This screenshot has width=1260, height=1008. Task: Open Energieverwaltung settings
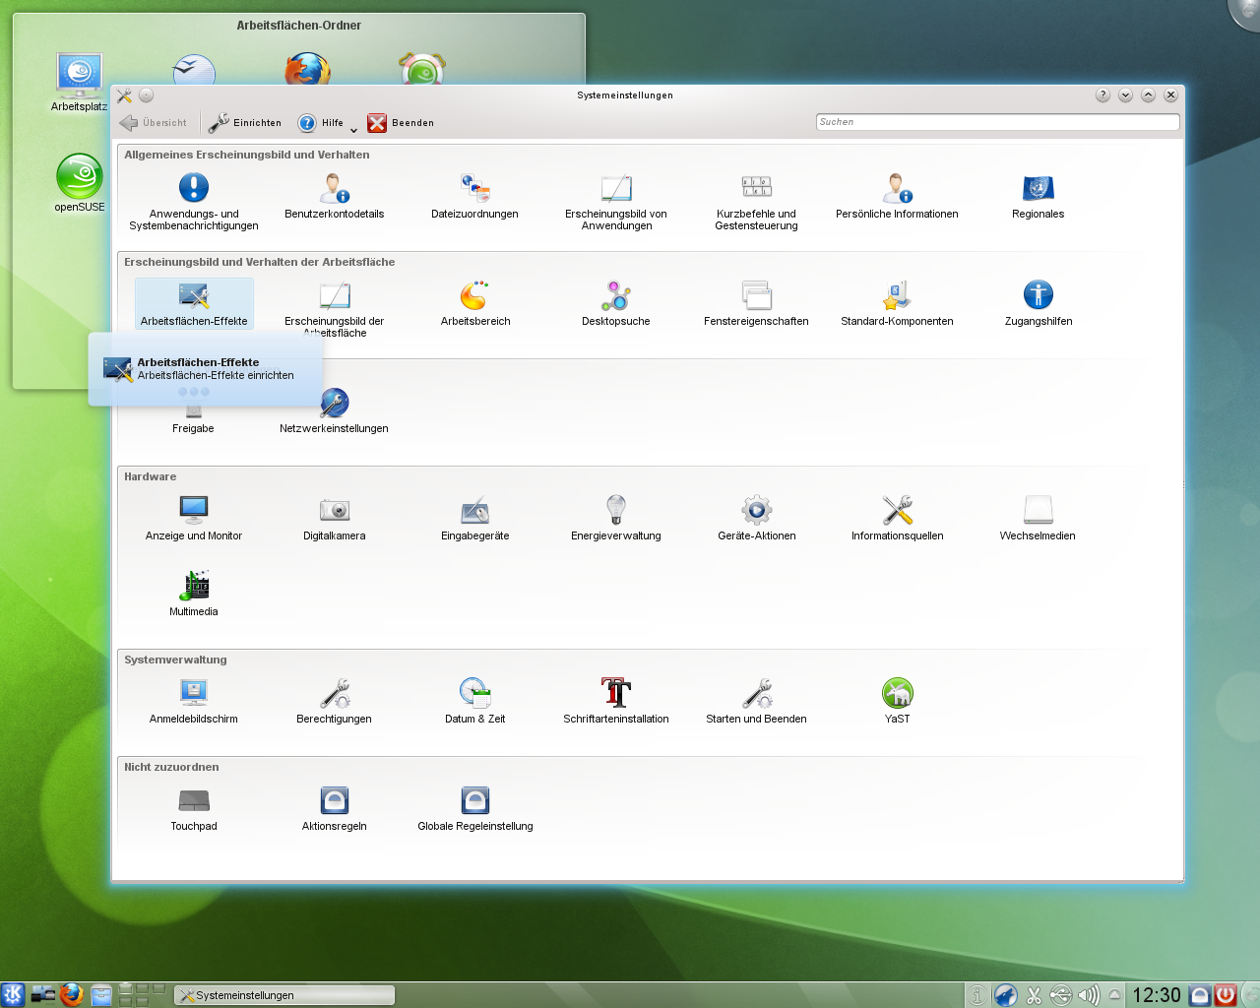click(x=615, y=511)
